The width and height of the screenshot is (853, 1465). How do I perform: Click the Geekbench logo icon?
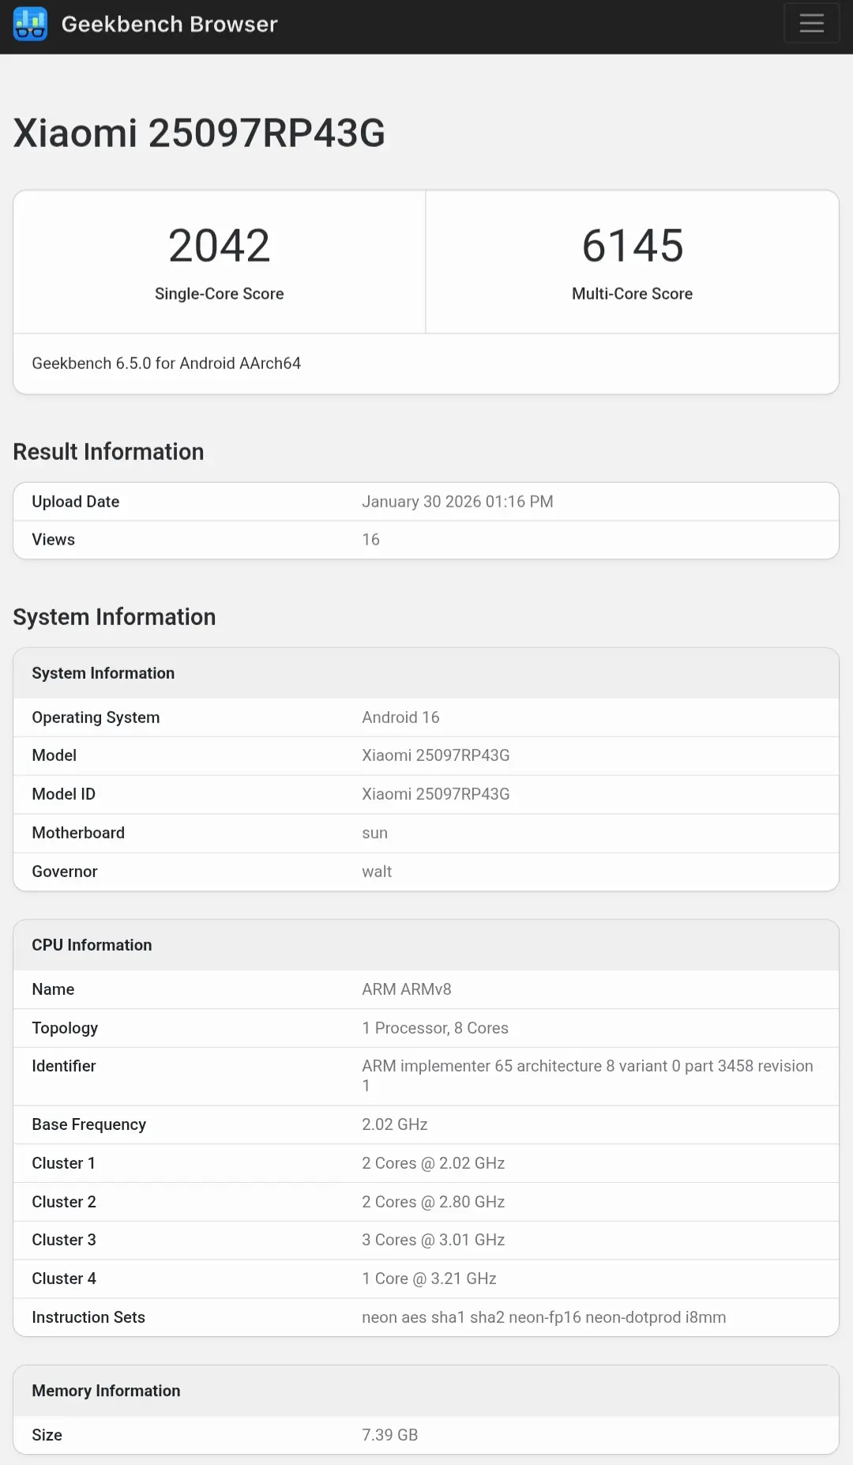30,24
